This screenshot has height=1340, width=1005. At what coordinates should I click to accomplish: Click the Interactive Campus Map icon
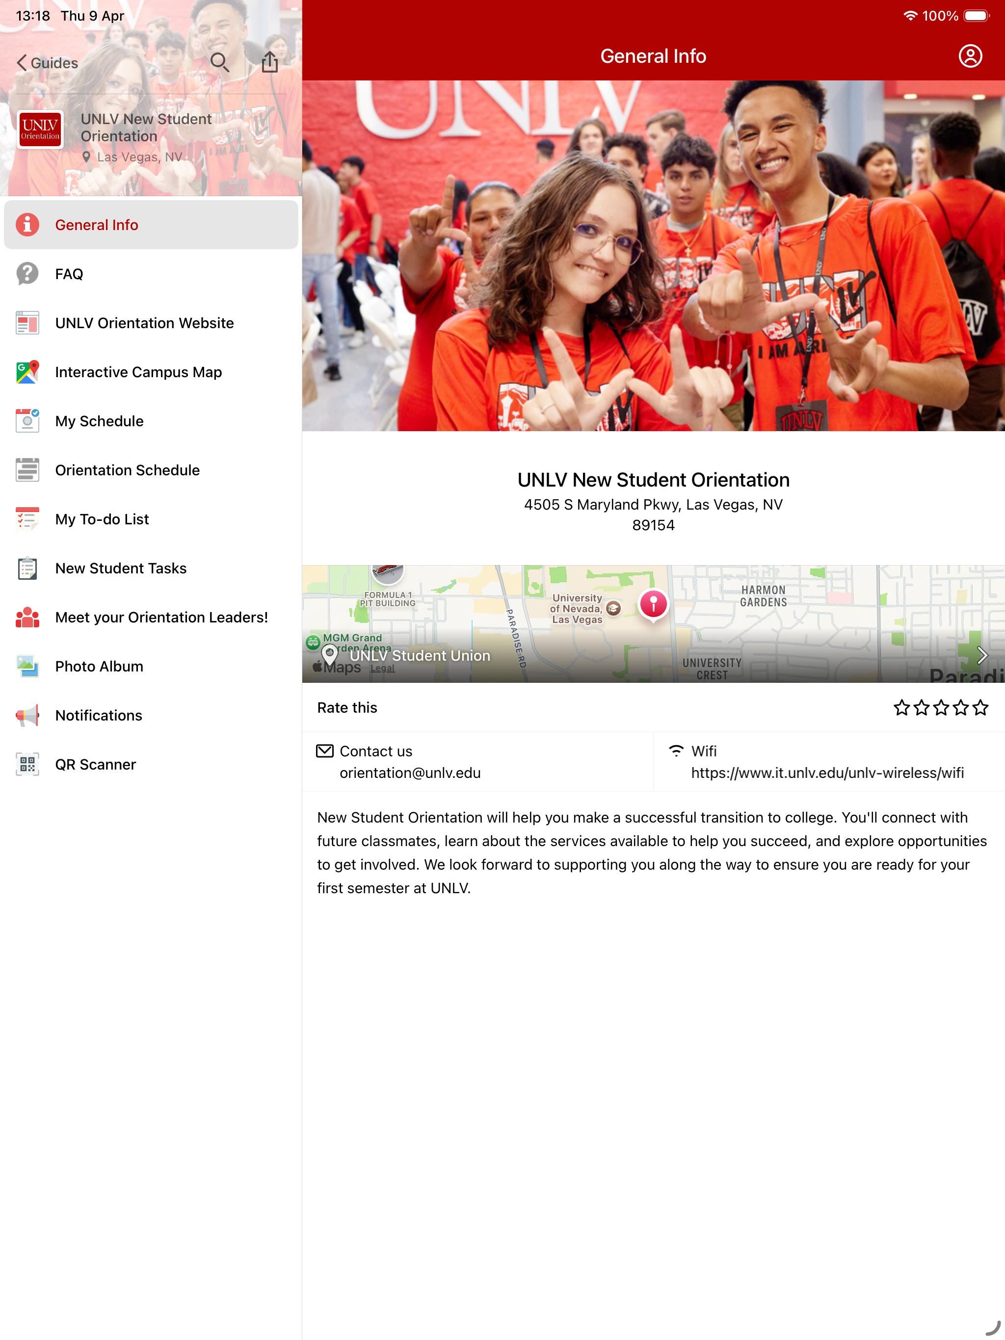(27, 372)
